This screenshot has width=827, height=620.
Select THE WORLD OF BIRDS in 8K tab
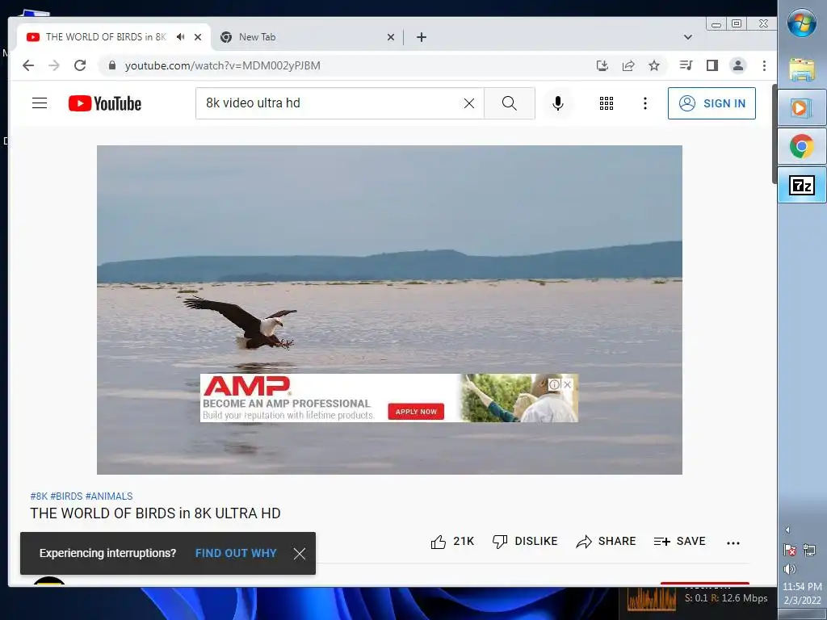pyautogui.click(x=106, y=37)
